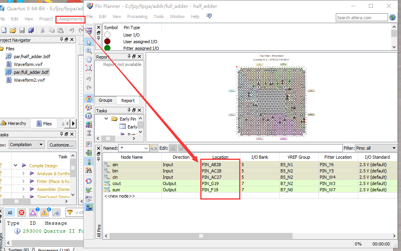Click the fit-in-window icon
This screenshot has height=251, width=401.
pyautogui.click(x=89, y=68)
